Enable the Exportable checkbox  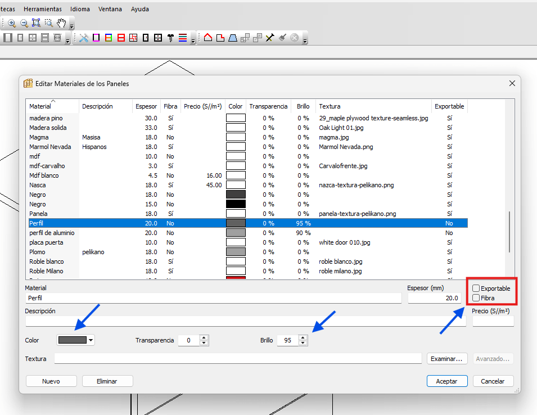(x=476, y=288)
